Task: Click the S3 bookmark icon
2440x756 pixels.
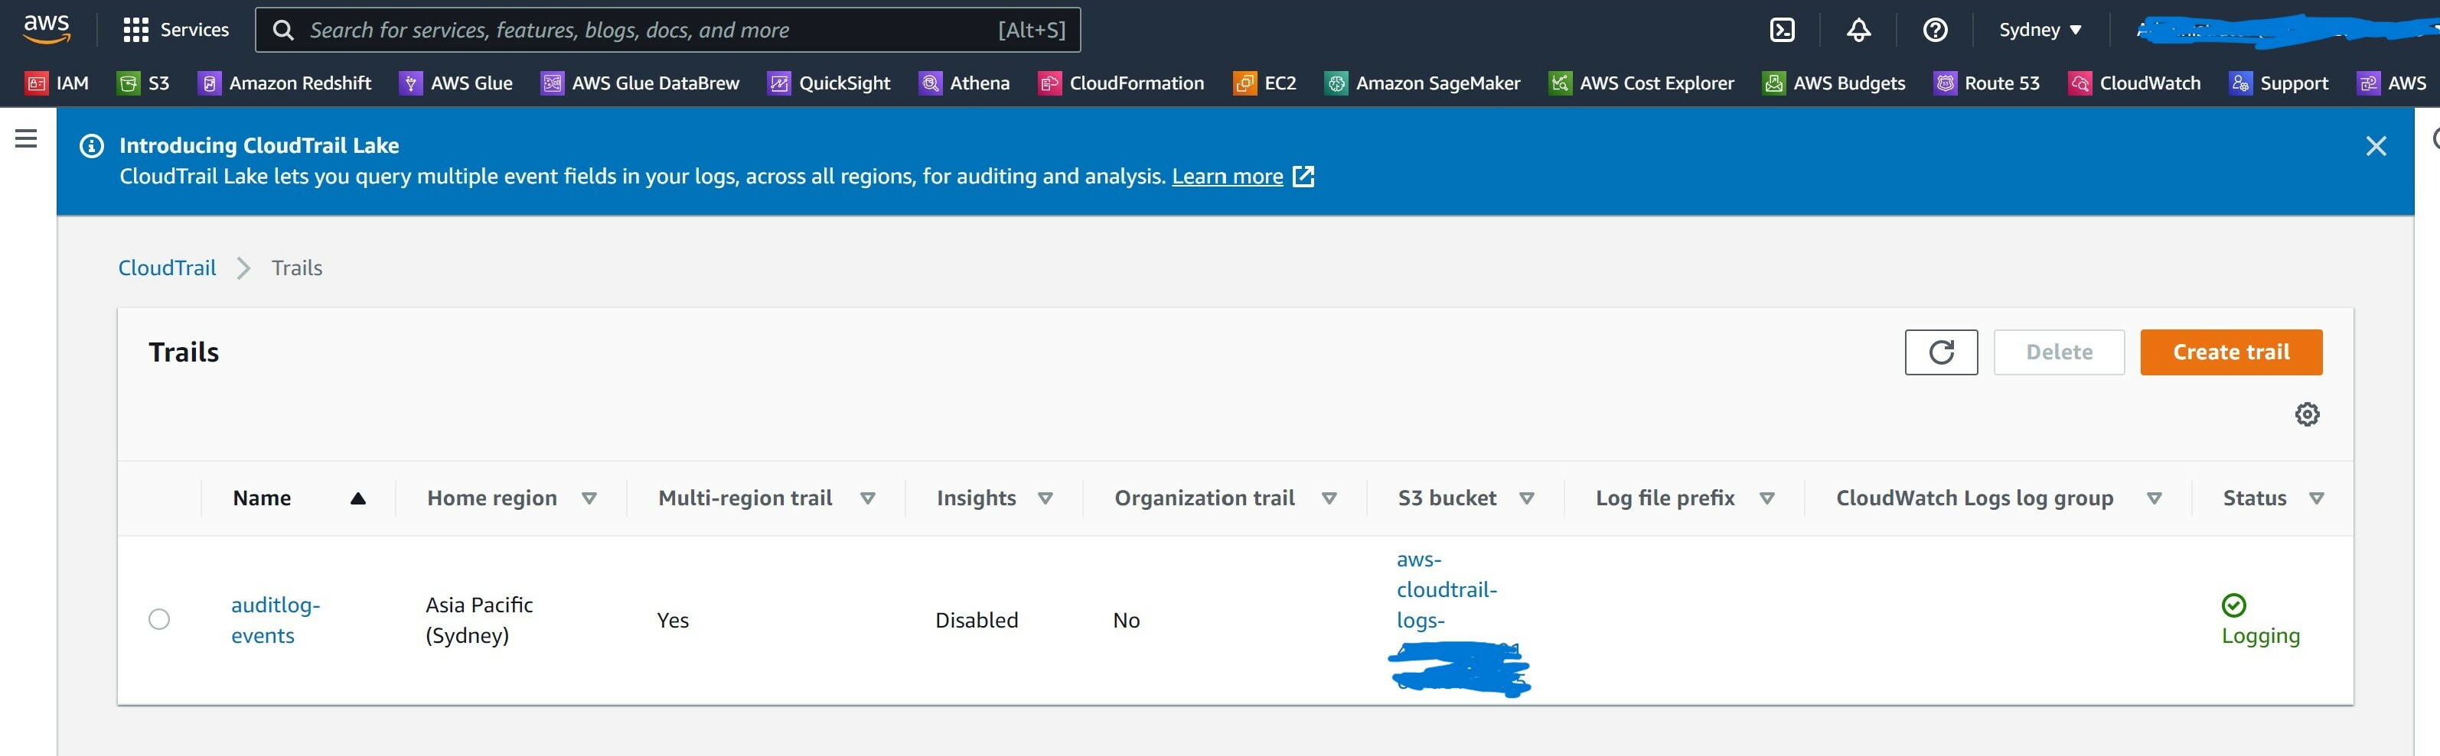Action: [128, 83]
